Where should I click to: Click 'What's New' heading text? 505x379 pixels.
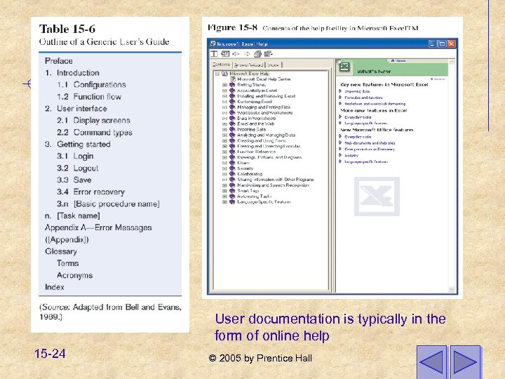point(374,72)
